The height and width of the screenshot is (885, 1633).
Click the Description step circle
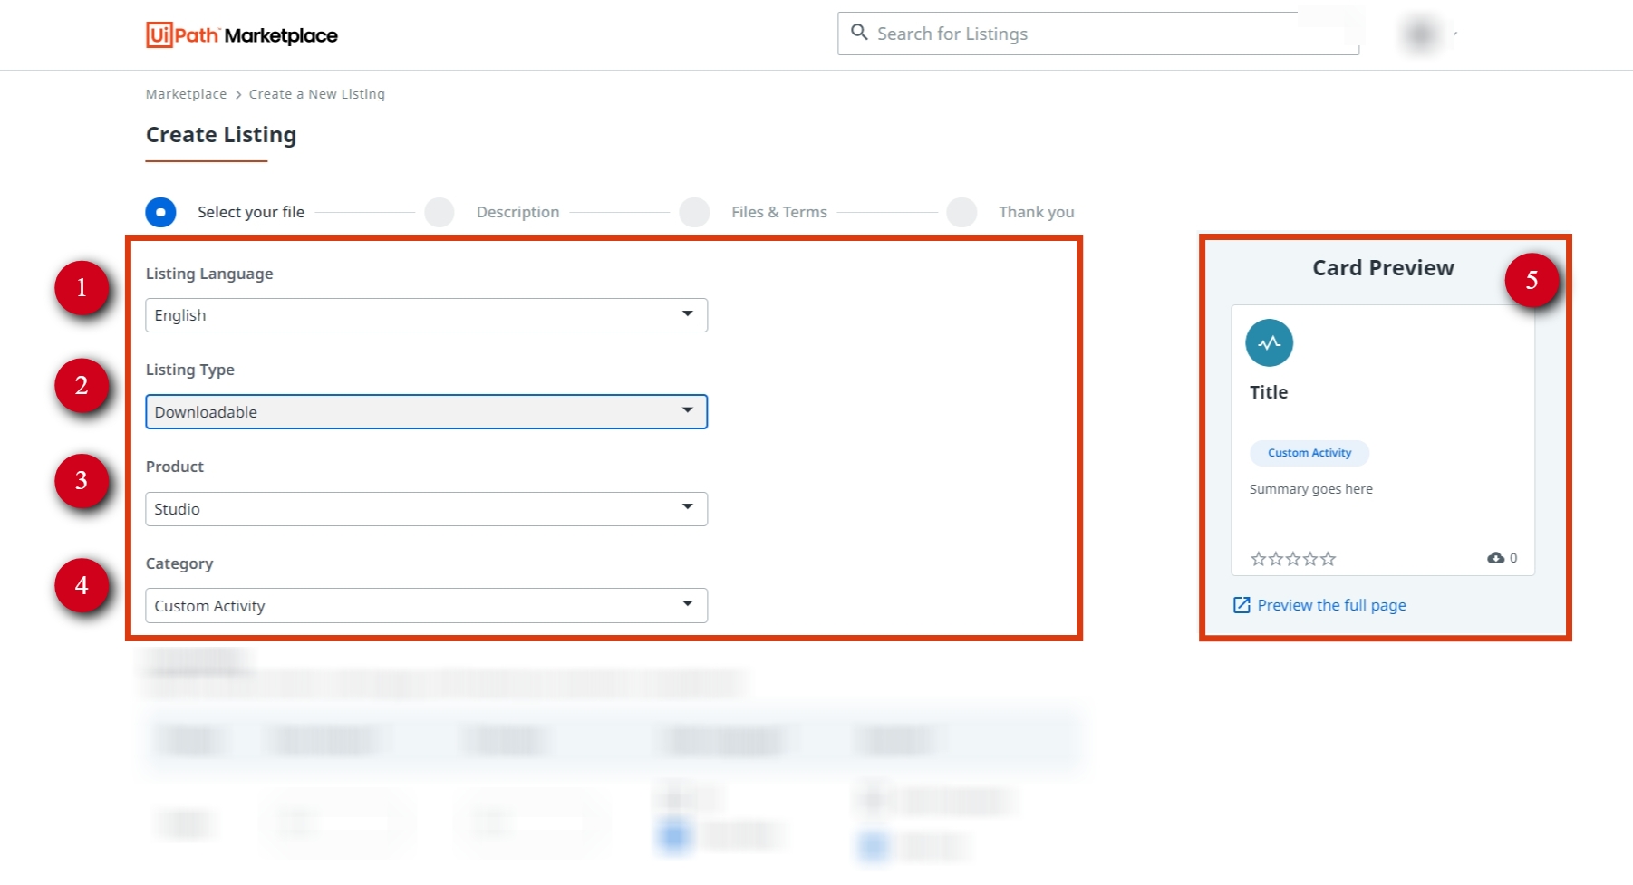click(x=440, y=212)
